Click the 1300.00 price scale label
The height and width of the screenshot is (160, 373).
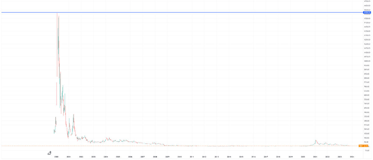(366, 36)
